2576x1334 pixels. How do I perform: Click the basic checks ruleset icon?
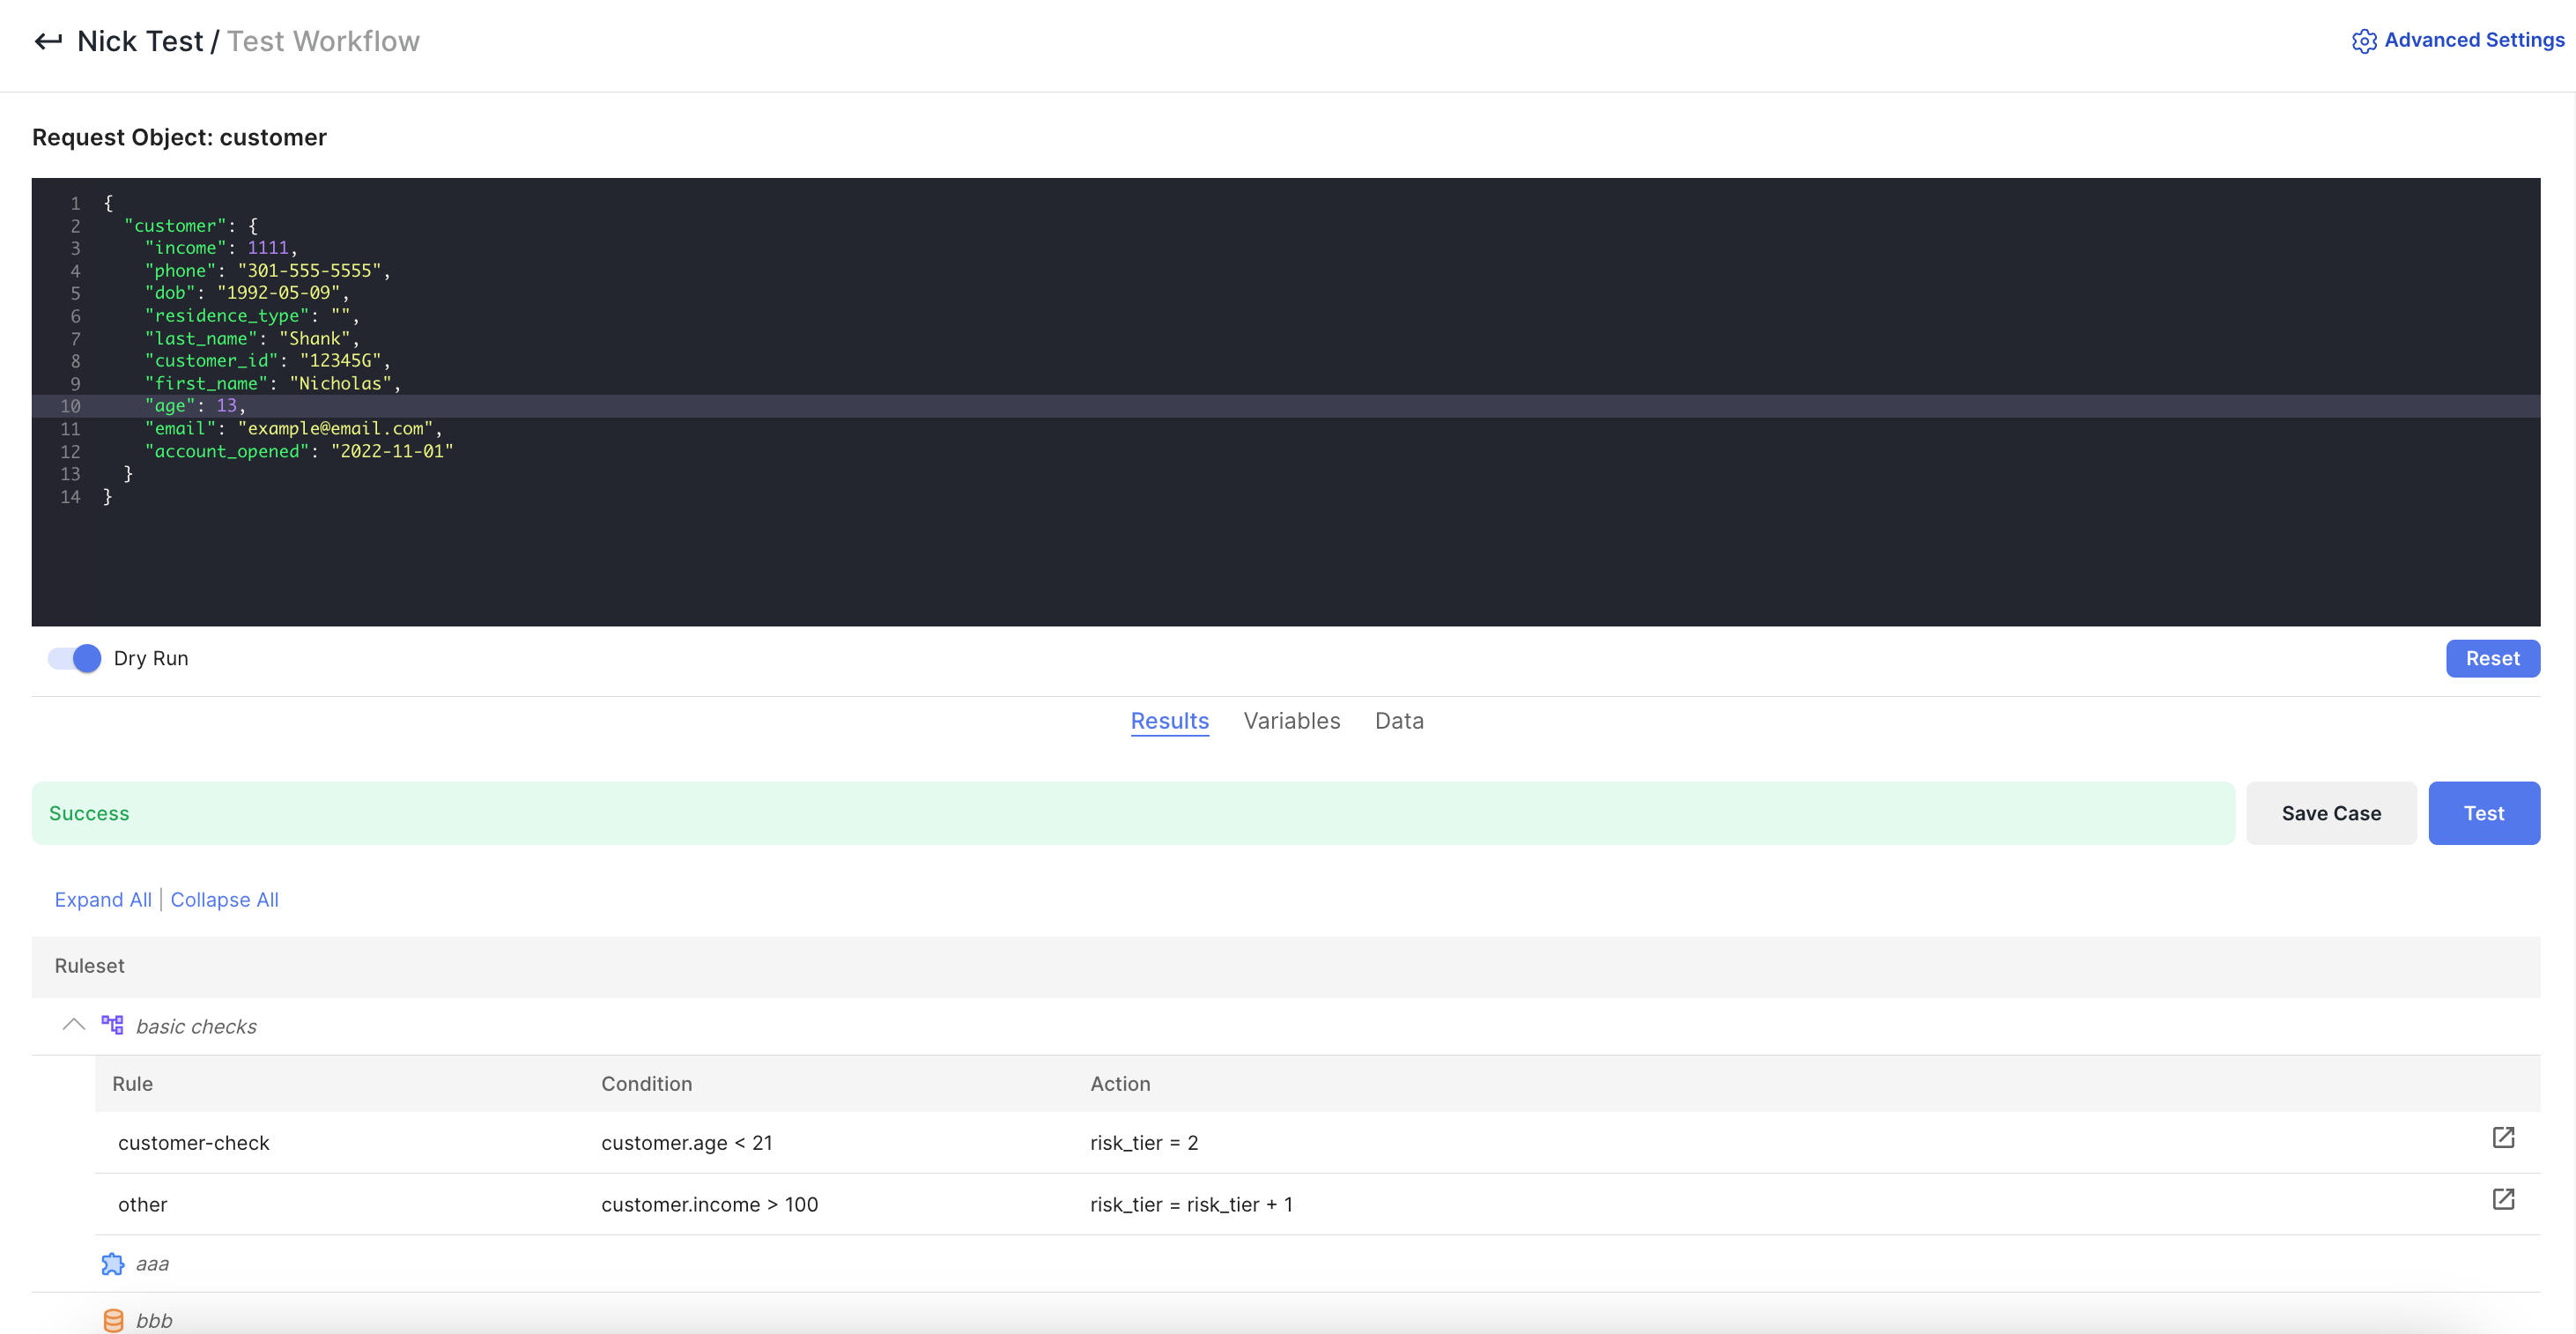112,1025
